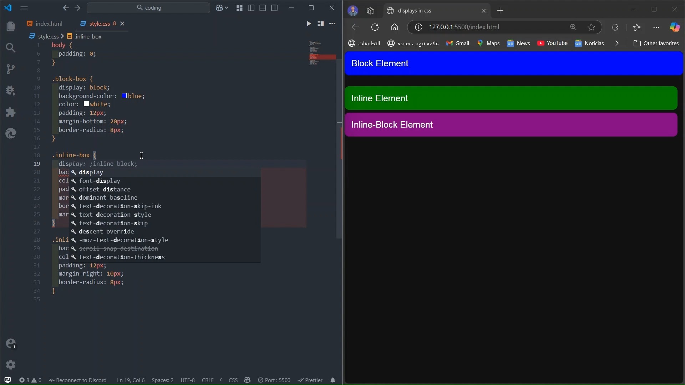Toggle the bottom panel layout button

click(x=263, y=8)
